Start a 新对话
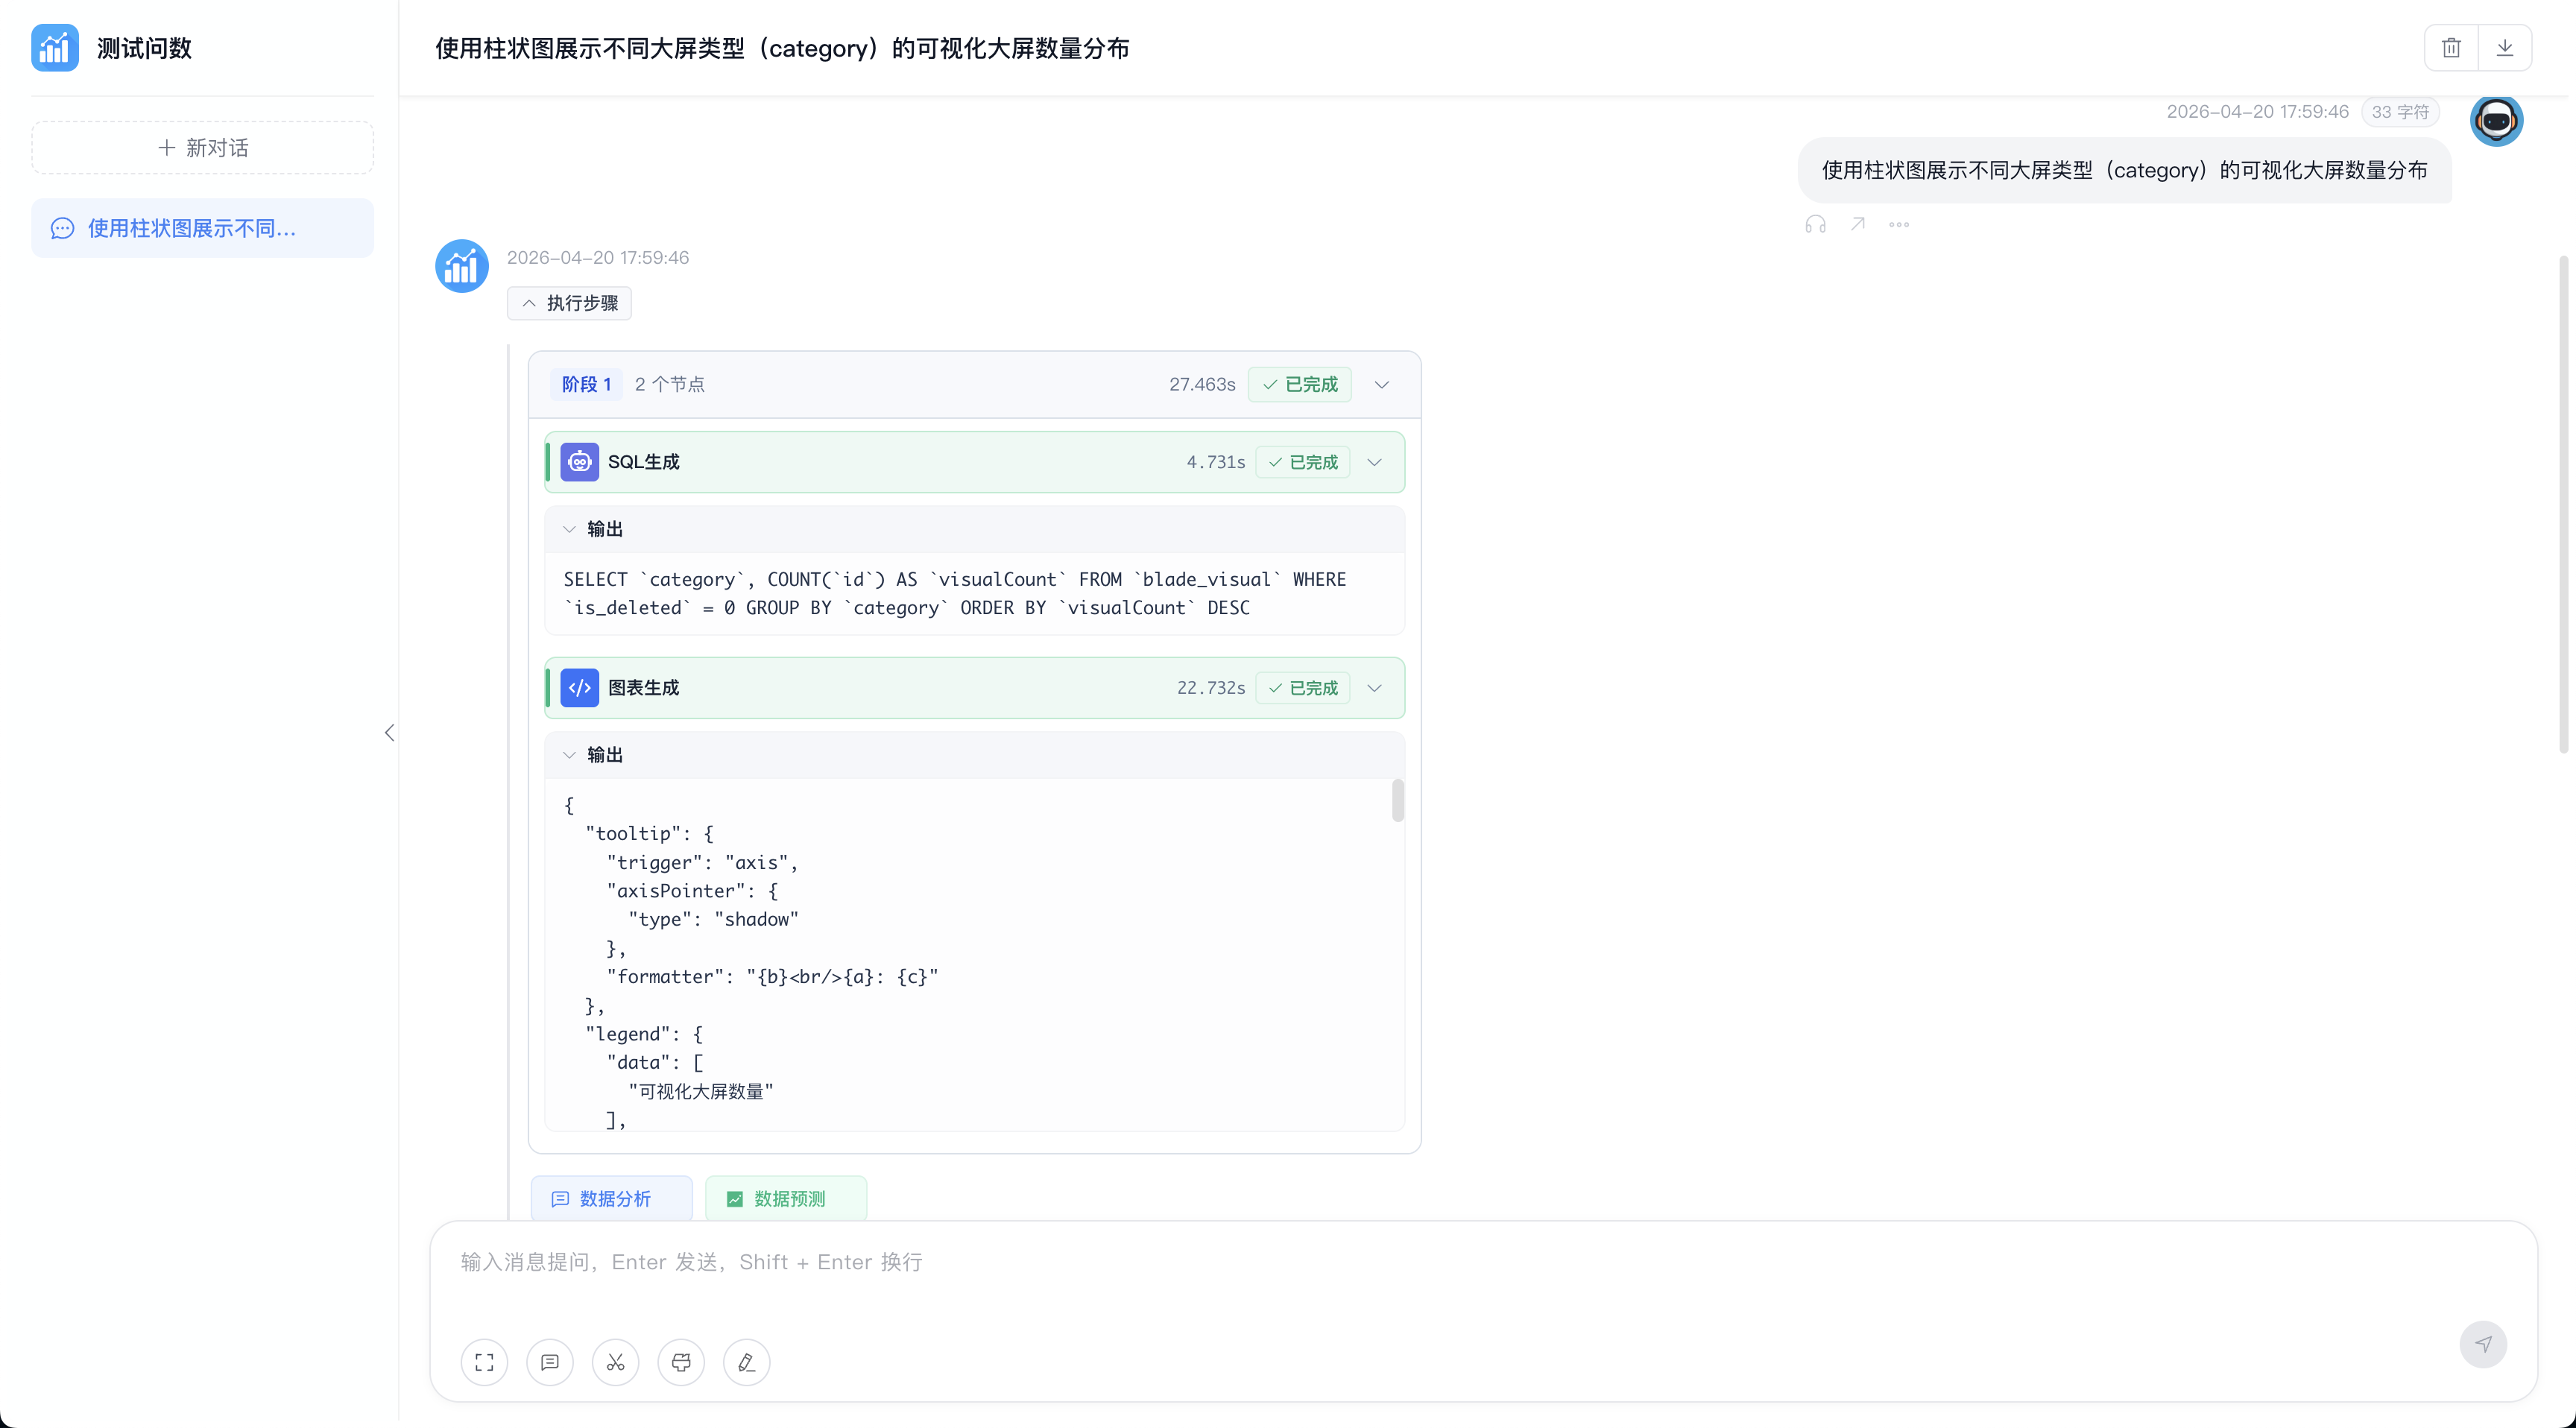Image resolution: width=2576 pixels, height=1428 pixels. pyautogui.click(x=203, y=148)
